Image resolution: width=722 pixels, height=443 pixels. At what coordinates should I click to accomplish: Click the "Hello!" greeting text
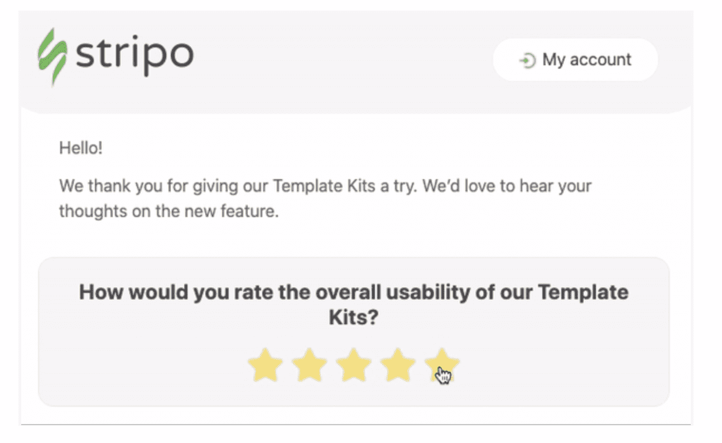81,148
